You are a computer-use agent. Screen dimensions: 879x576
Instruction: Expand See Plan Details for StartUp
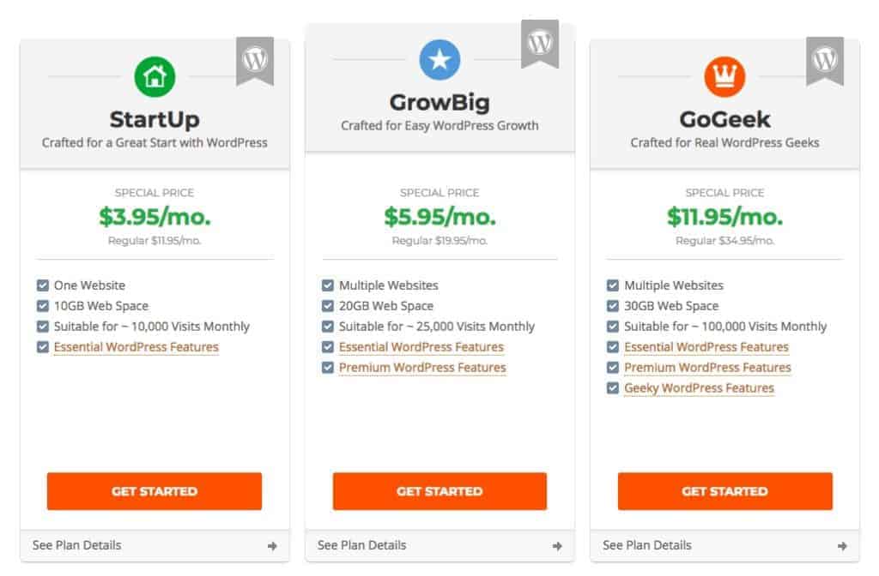pyautogui.click(x=155, y=545)
